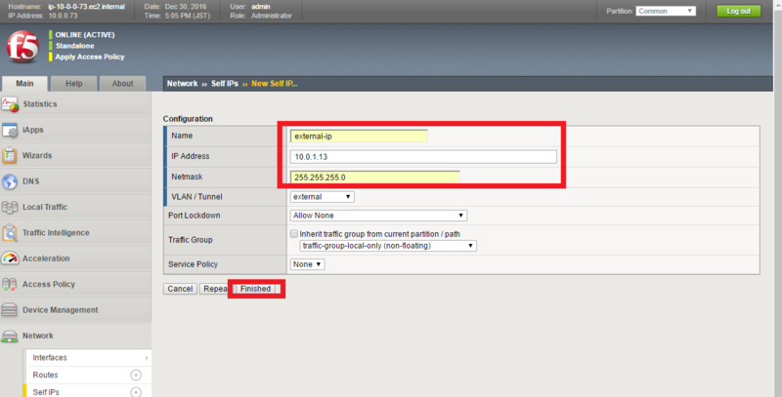Open Port Lockdown Allow None dropdown
782x397 pixels.
point(378,216)
